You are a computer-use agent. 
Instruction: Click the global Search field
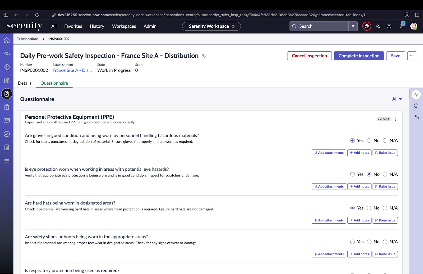(x=319, y=26)
